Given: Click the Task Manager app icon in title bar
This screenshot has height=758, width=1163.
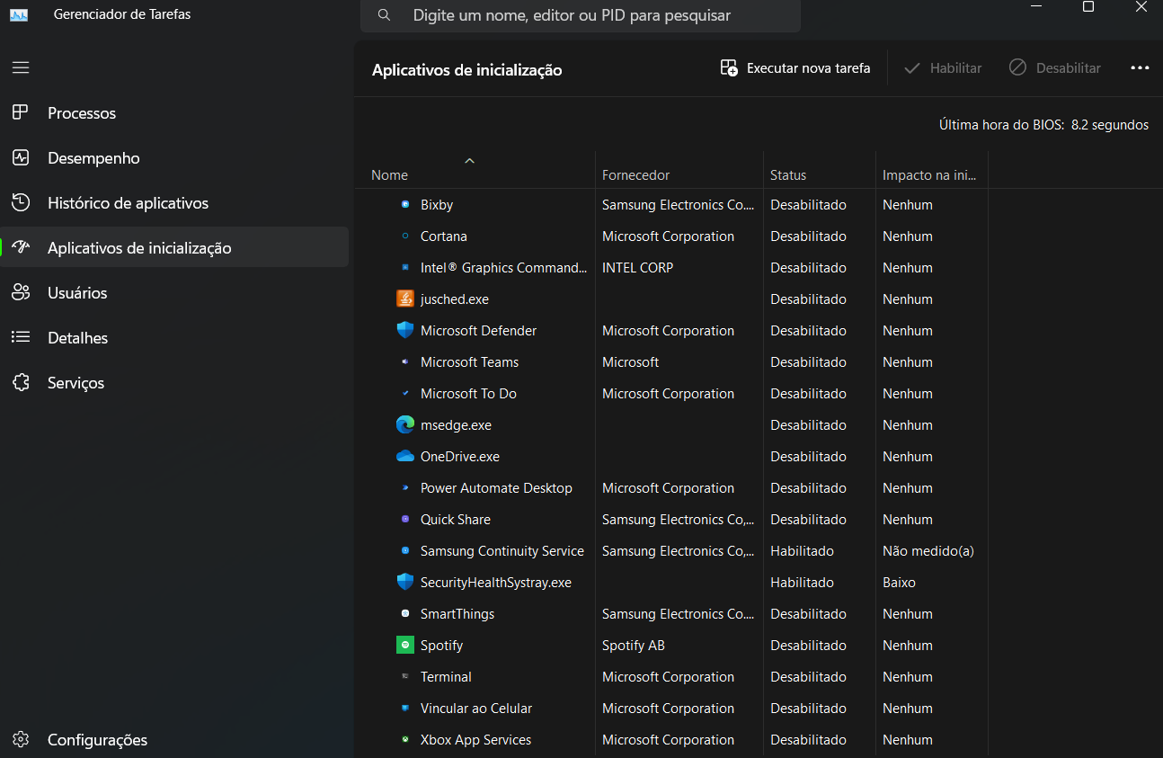Looking at the screenshot, I should (19, 15).
